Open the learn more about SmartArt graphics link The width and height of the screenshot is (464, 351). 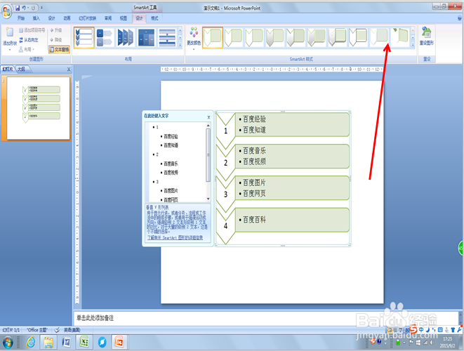pyautogui.click(x=175, y=237)
